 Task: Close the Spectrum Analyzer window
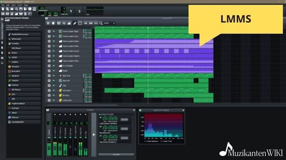(183, 110)
